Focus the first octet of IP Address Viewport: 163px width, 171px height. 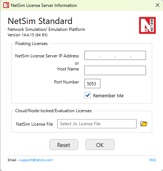[x=92, y=56]
